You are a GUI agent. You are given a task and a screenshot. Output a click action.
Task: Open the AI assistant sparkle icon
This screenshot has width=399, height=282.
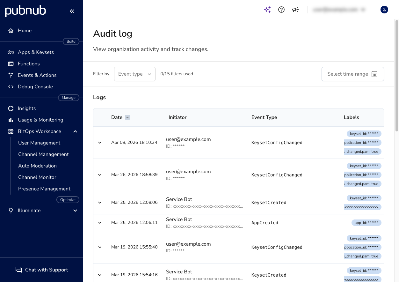(x=267, y=10)
